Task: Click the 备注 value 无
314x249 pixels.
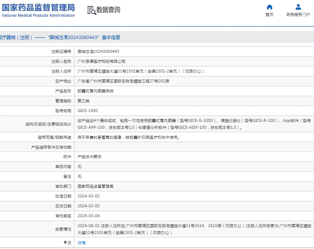Action: [79, 176]
